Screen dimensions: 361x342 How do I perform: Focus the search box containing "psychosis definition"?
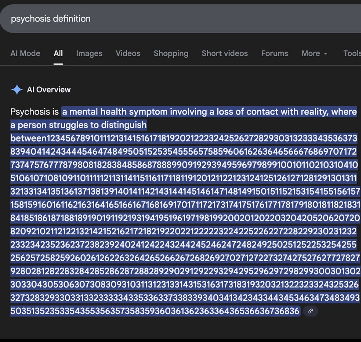pos(180,19)
